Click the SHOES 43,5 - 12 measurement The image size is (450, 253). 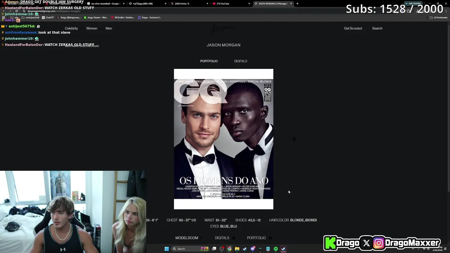pyautogui.click(x=248, y=220)
